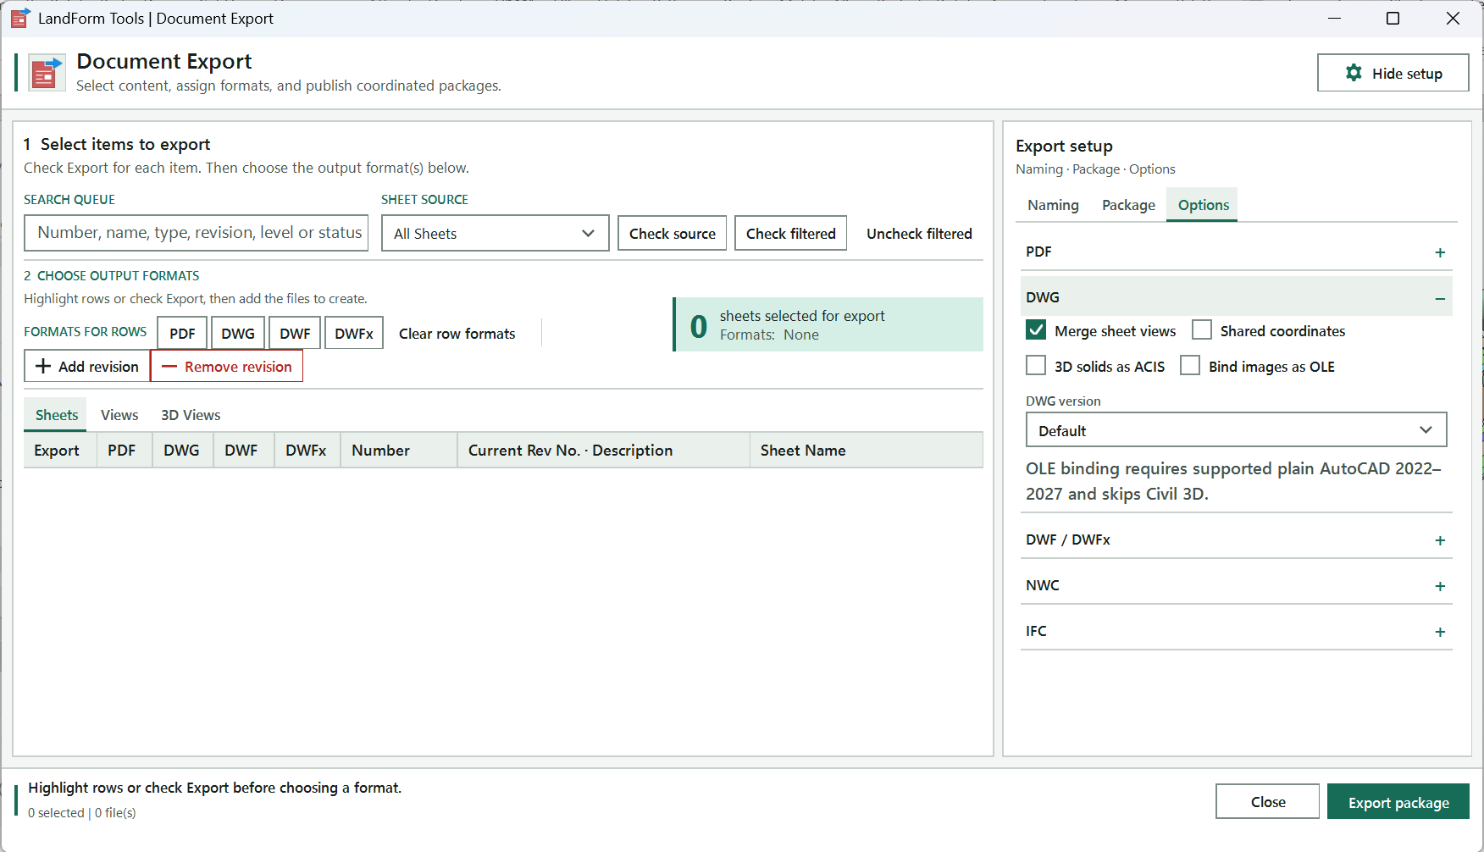Click Uncheck filtered
The width and height of the screenshot is (1484, 852).
pyautogui.click(x=919, y=233)
